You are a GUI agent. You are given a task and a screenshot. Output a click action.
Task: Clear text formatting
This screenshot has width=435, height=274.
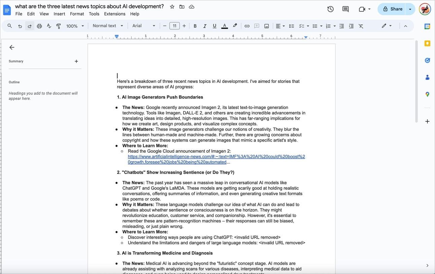pyautogui.click(x=361, y=26)
